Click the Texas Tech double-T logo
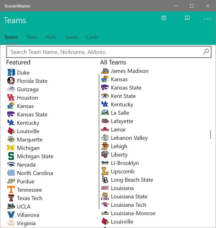Screen dimensions: 216x228 pyautogui.click(x=11, y=198)
